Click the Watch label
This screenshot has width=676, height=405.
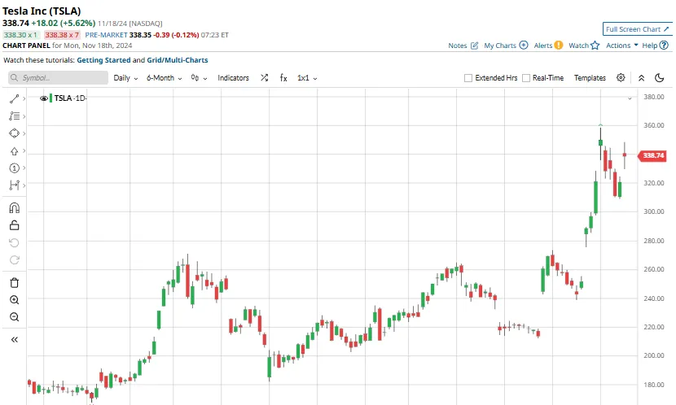point(578,46)
